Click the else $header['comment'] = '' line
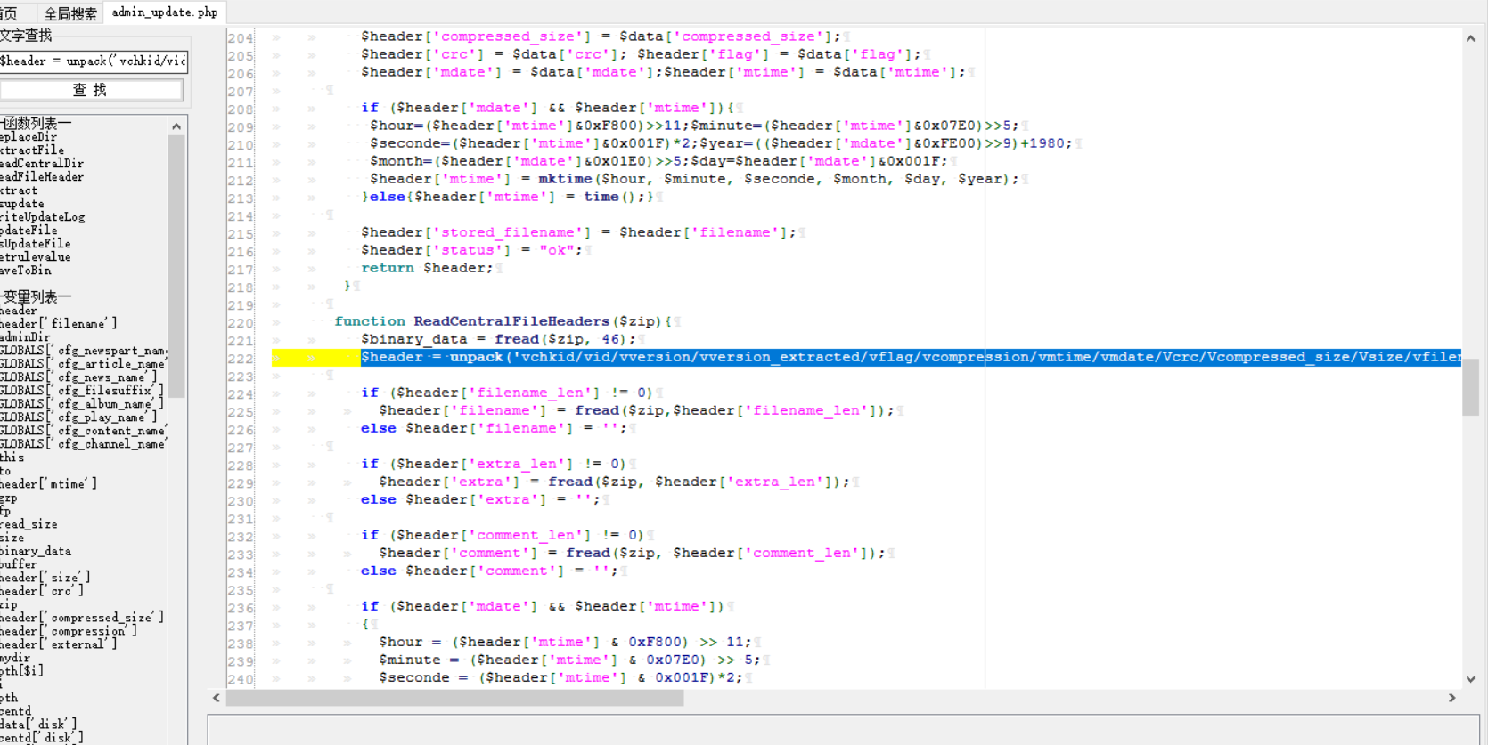Image resolution: width=1488 pixels, height=745 pixels. click(490, 571)
